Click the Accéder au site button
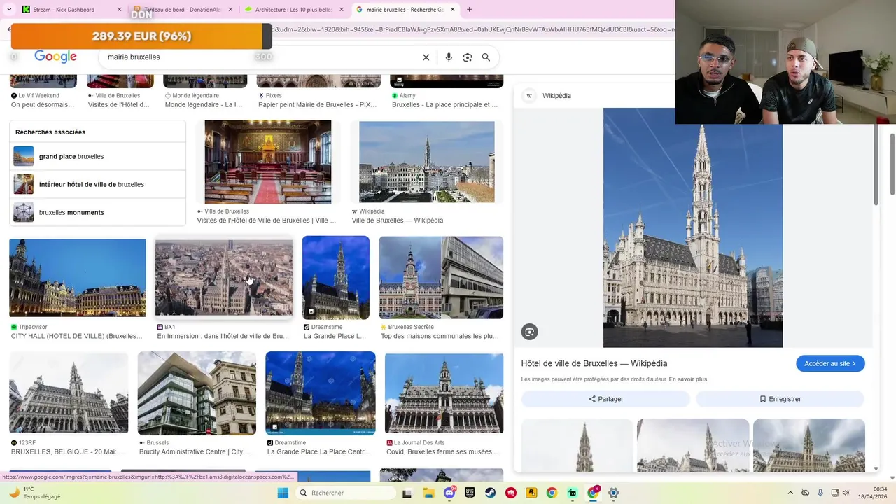This screenshot has width=896, height=504. pos(830,363)
